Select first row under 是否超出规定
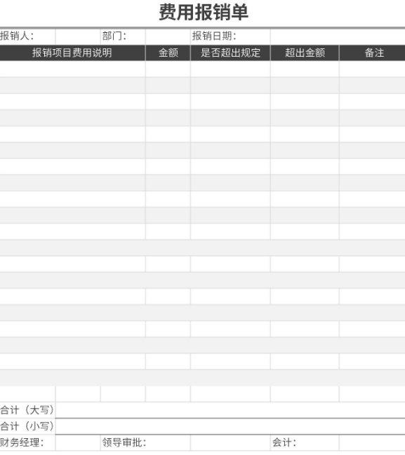The width and height of the screenshot is (405, 455). [x=230, y=69]
